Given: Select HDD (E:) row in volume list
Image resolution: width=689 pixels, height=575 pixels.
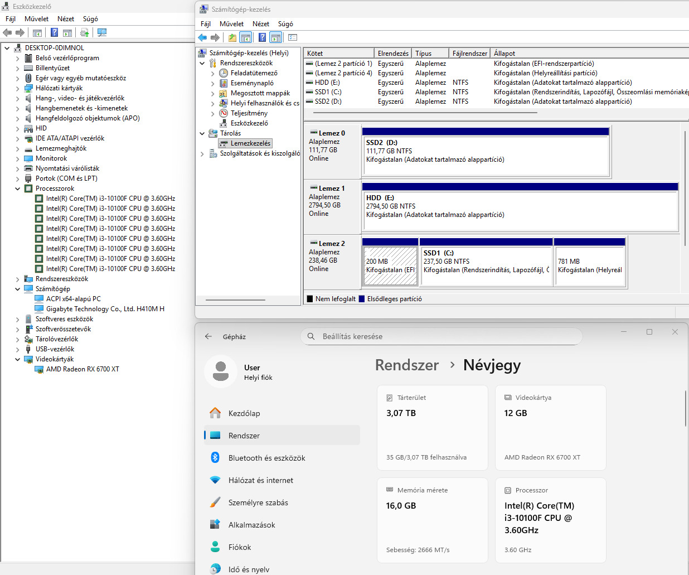Looking at the screenshot, I should point(496,83).
